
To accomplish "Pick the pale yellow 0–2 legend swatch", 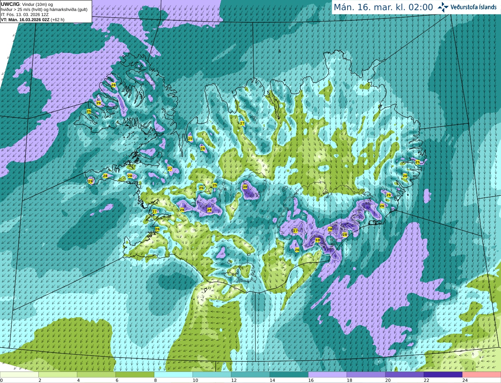I will pyautogui.click(x=19, y=374).
